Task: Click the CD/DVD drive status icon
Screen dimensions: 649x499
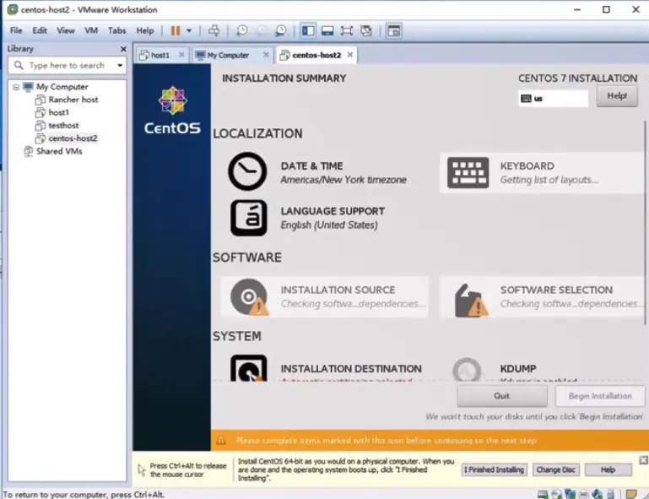Action: 557,494
